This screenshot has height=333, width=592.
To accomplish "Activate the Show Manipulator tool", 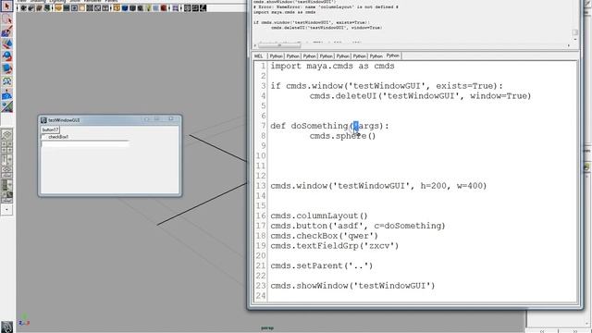I will point(6,107).
